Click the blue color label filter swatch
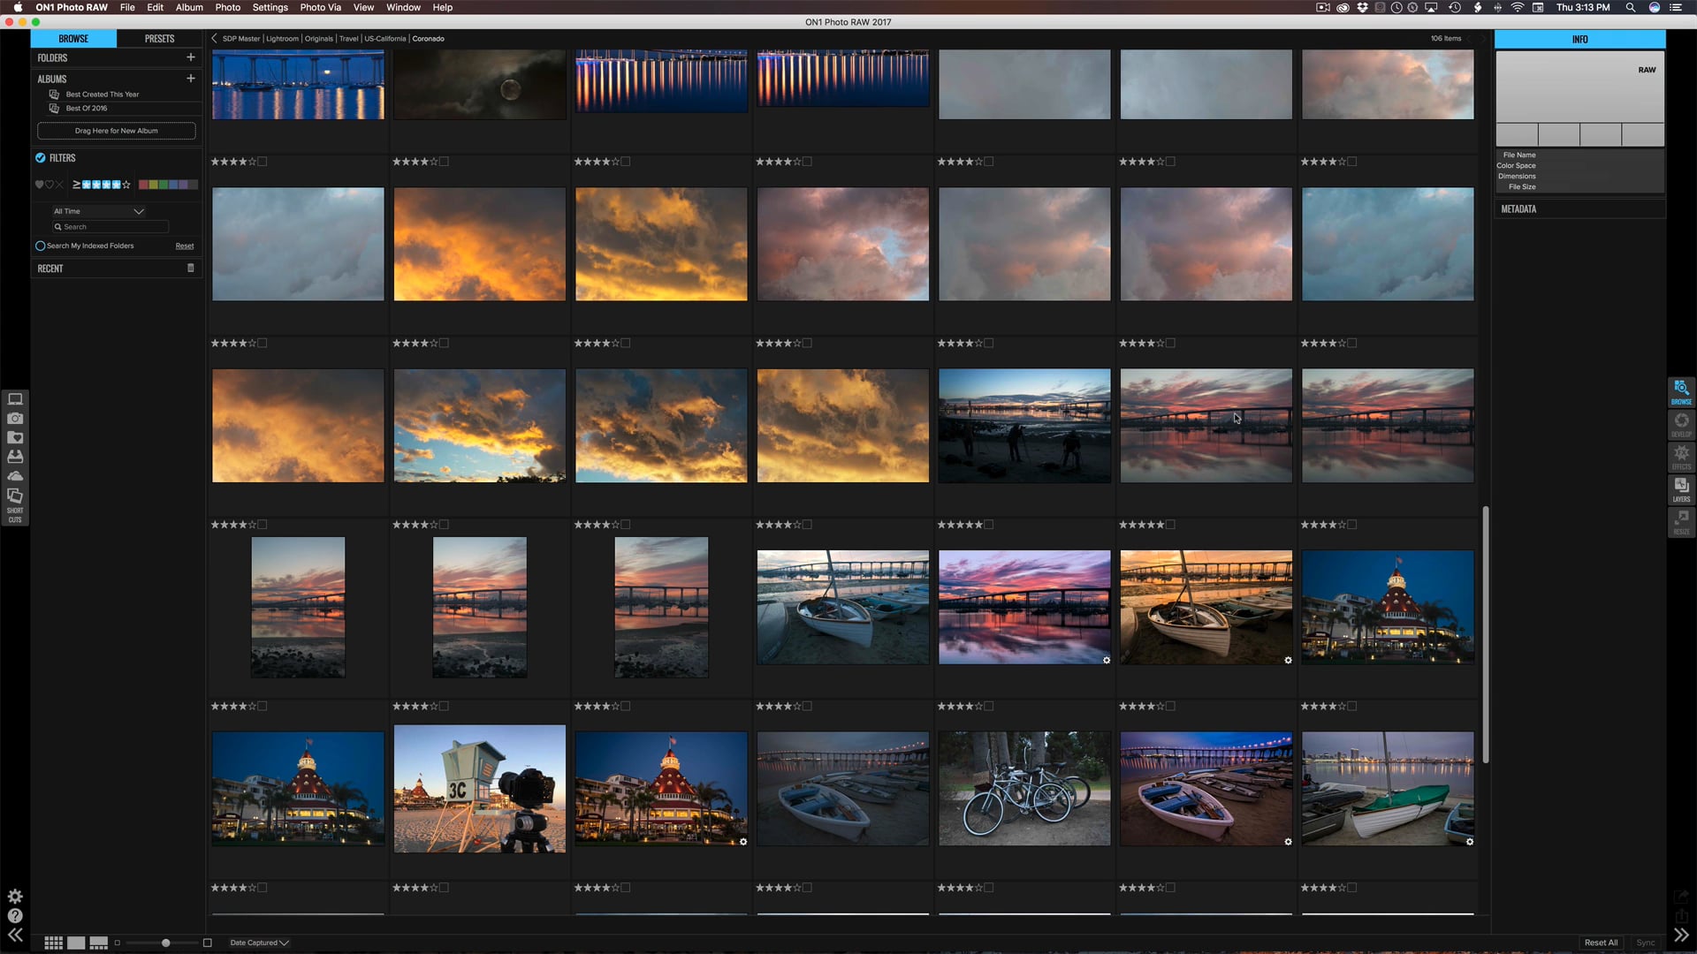The width and height of the screenshot is (1697, 954). click(173, 185)
